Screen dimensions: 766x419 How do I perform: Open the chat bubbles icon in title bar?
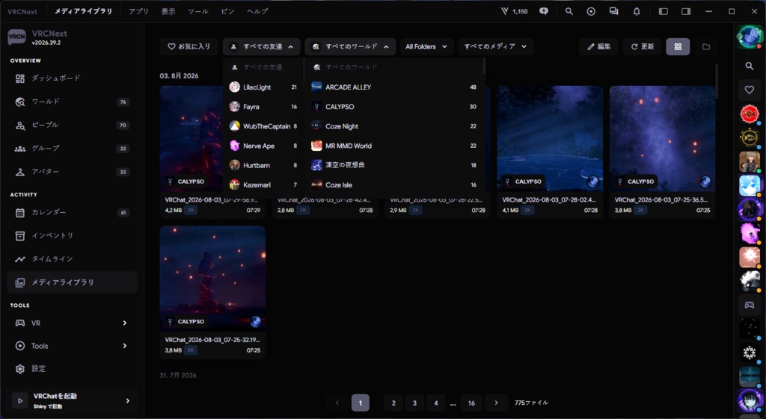[x=613, y=11]
